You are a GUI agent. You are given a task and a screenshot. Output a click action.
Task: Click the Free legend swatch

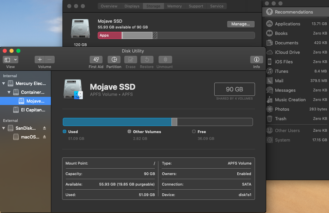(194, 131)
